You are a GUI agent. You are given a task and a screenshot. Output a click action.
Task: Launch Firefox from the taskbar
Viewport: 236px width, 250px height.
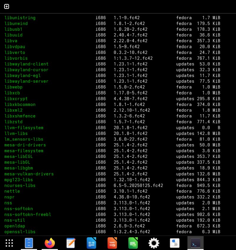point(50,243)
